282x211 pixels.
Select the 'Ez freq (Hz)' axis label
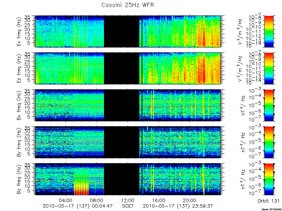[19, 68]
